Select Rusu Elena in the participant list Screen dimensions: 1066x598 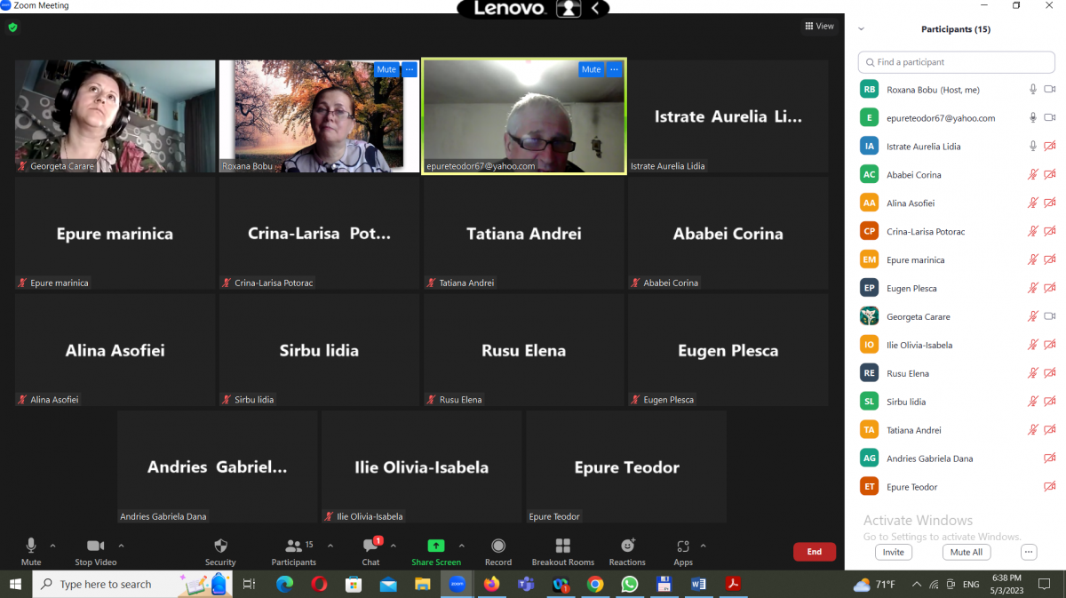tap(956, 373)
